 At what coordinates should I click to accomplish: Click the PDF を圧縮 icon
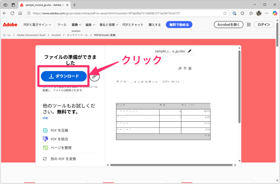(45, 130)
